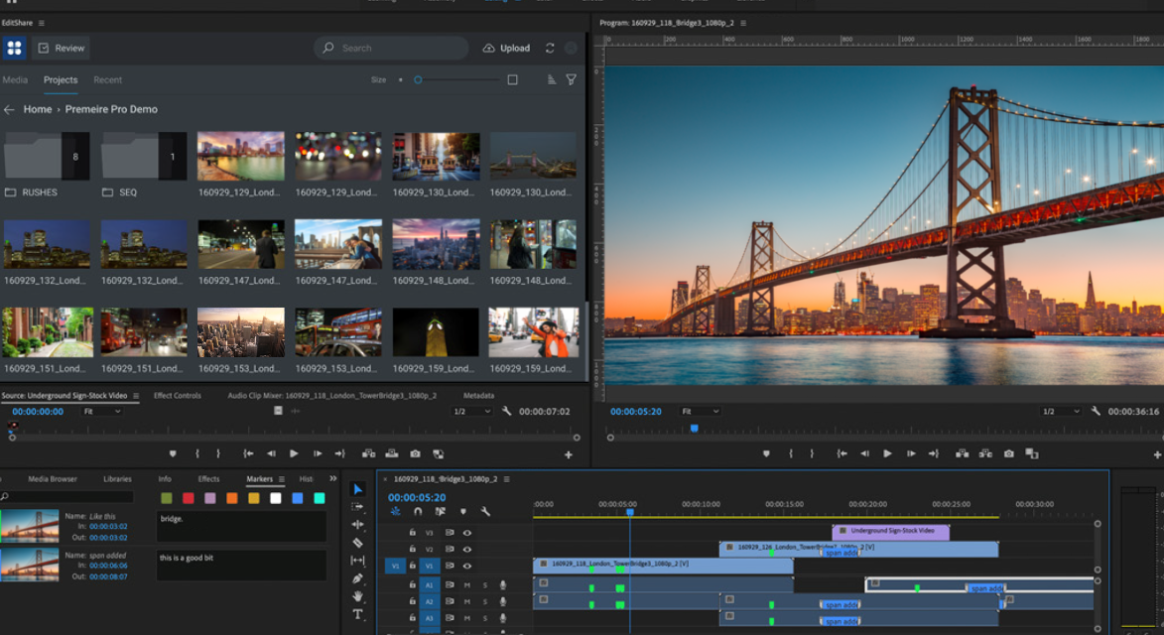Viewport: 1164px width, 635px height.
Task: Play the Program monitor
Action: click(x=887, y=453)
